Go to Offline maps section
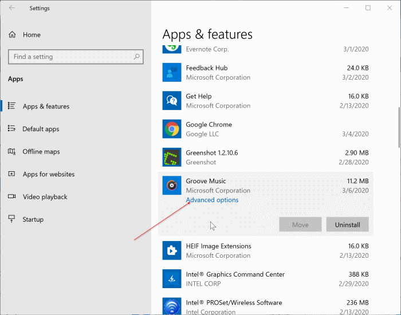Viewport: 401px width, 315px height. pos(41,152)
